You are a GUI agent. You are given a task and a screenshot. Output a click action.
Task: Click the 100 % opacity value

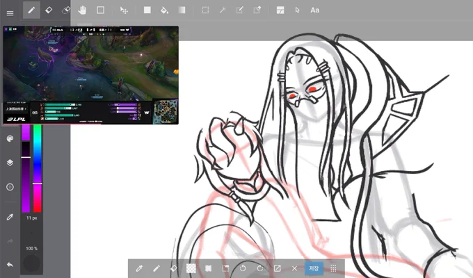[32, 248]
